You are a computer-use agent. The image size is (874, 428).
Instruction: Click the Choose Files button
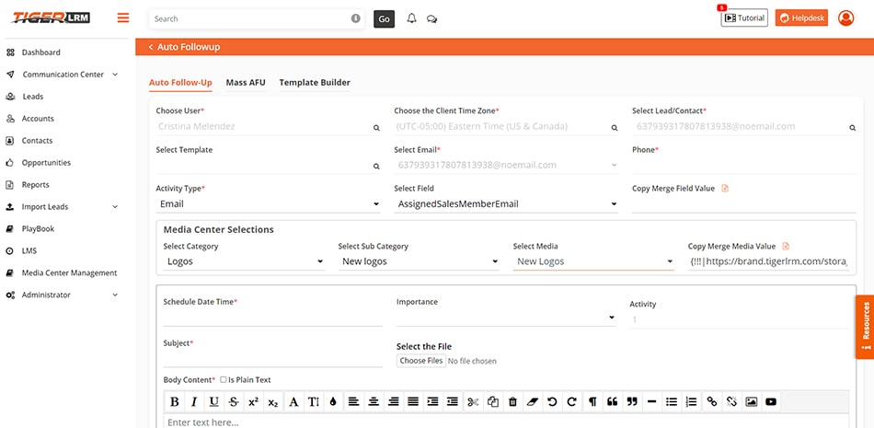pyautogui.click(x=421, y=361)
